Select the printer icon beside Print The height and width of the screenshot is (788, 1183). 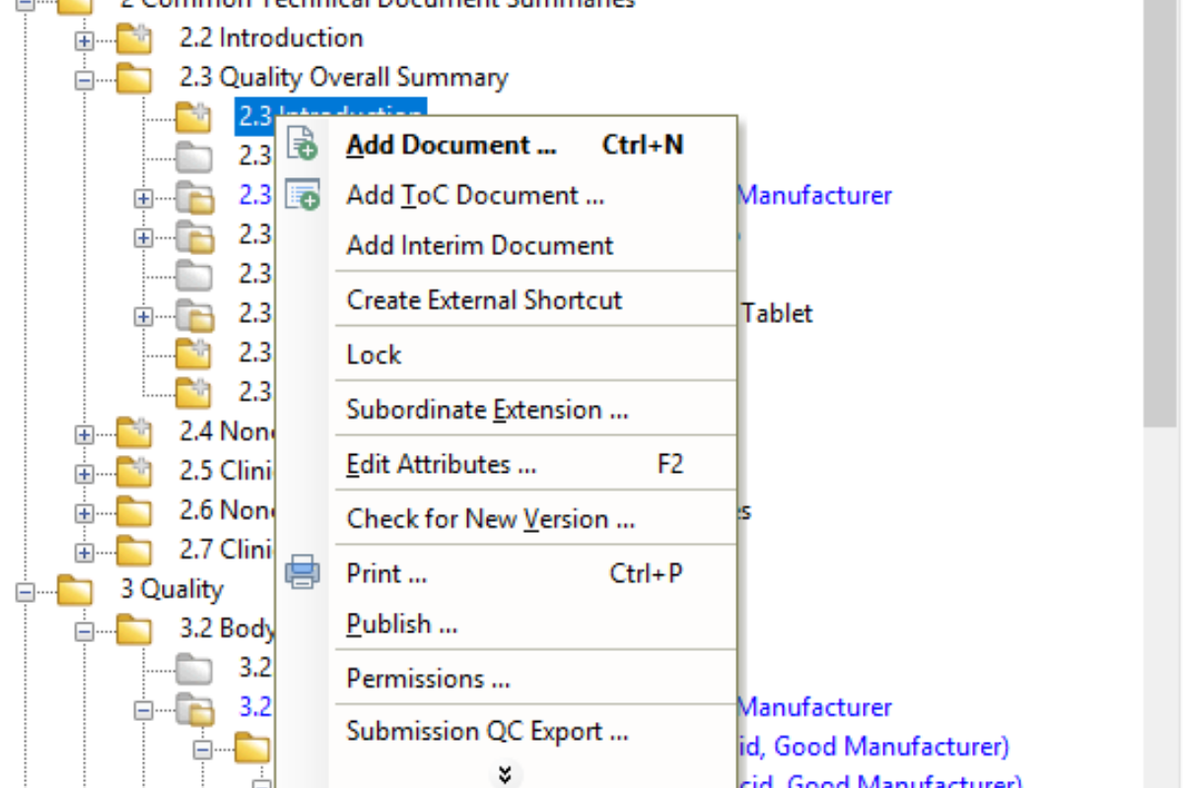pyautogui.click(x=303, y=572)
